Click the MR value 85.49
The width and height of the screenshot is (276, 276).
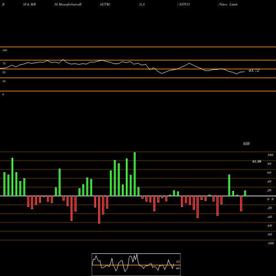257,162
